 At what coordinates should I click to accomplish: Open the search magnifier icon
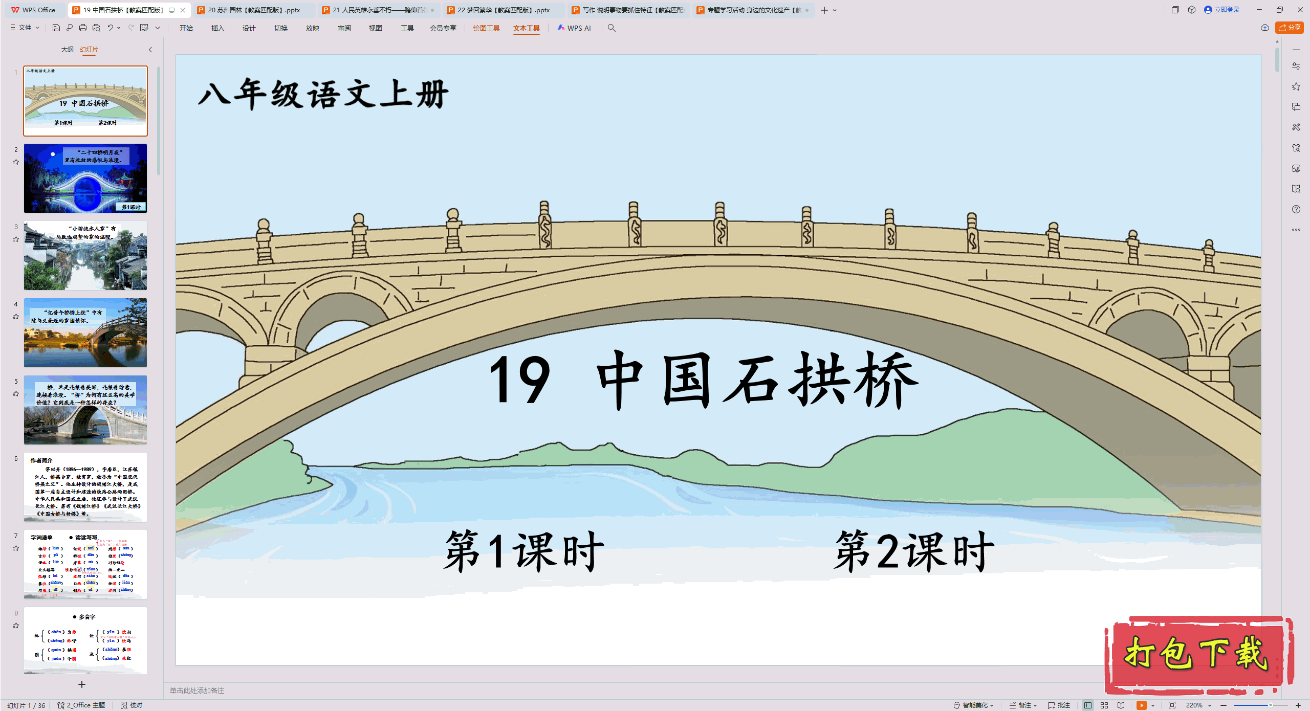[x=612, y=28]
